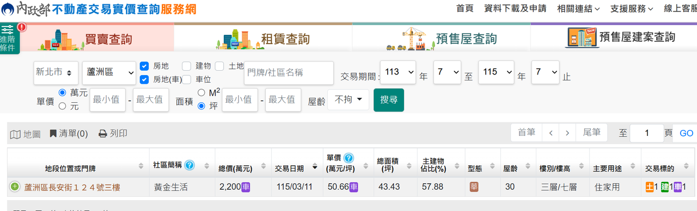Go to next results page arrow
Image resolution: width=697 pixels, height=211 pixels.
567,133
